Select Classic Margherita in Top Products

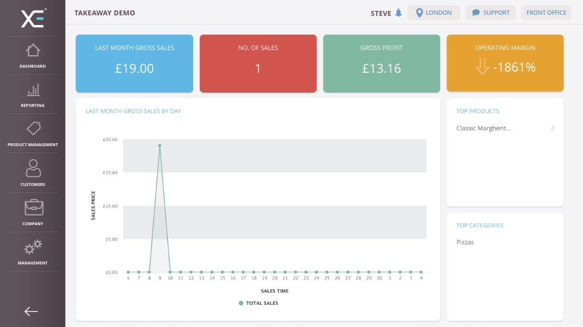coord(483,129)
